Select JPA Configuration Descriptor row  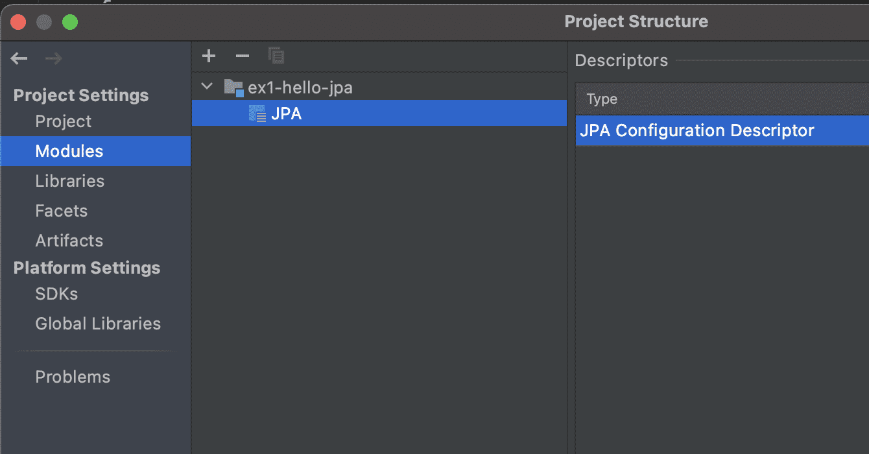pyautogui.click(x=722, y=130)
